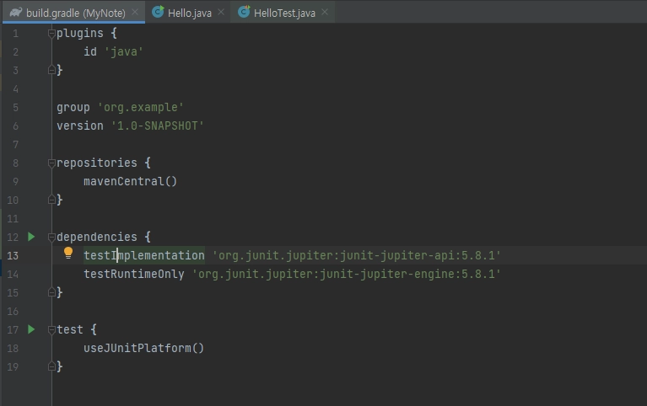Run the dependencies block via gutter arrow

[x=31, y=237]
